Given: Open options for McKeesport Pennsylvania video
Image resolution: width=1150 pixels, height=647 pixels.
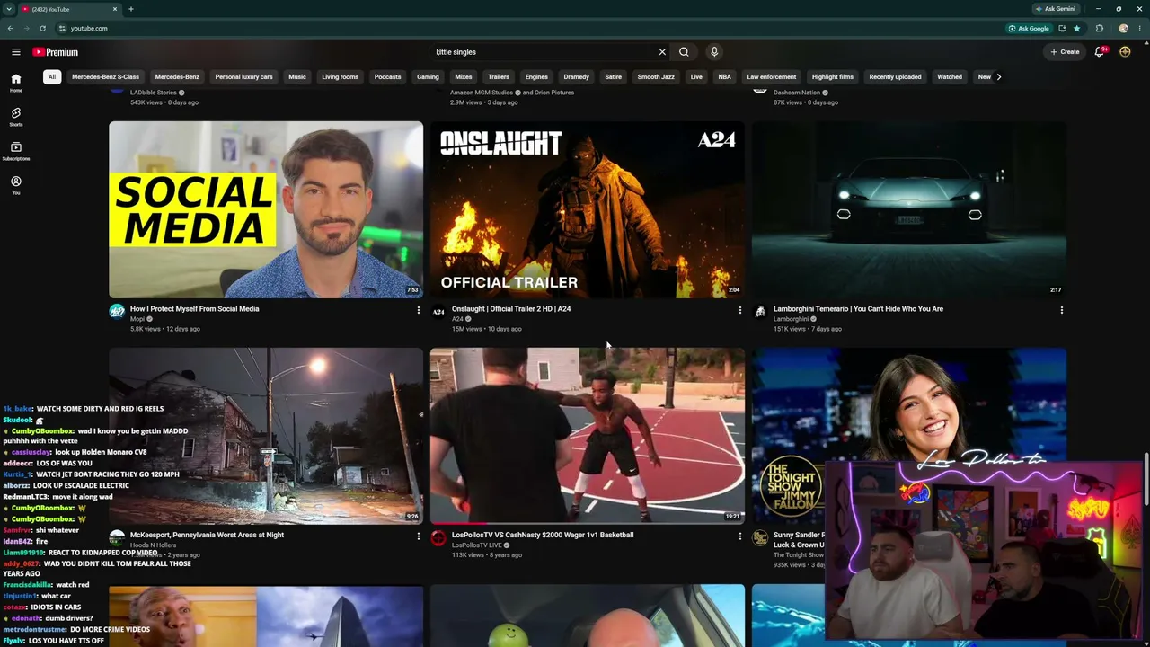Looking at the screenshot, I should click(x=418, y=536).
